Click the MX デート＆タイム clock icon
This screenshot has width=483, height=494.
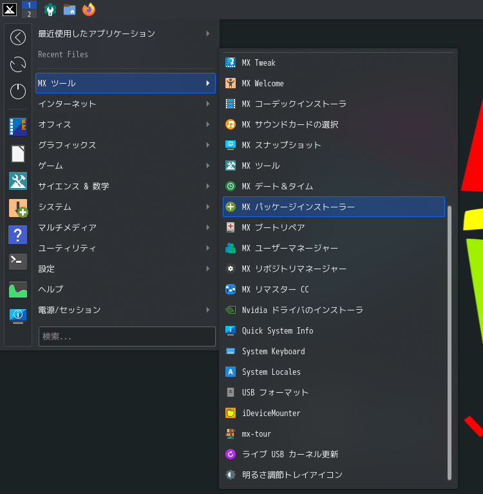coord(231,186)
